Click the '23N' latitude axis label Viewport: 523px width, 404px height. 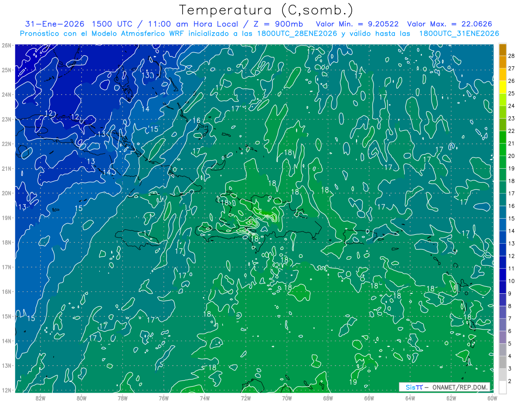pyautogui.click(x=7, y=119)
